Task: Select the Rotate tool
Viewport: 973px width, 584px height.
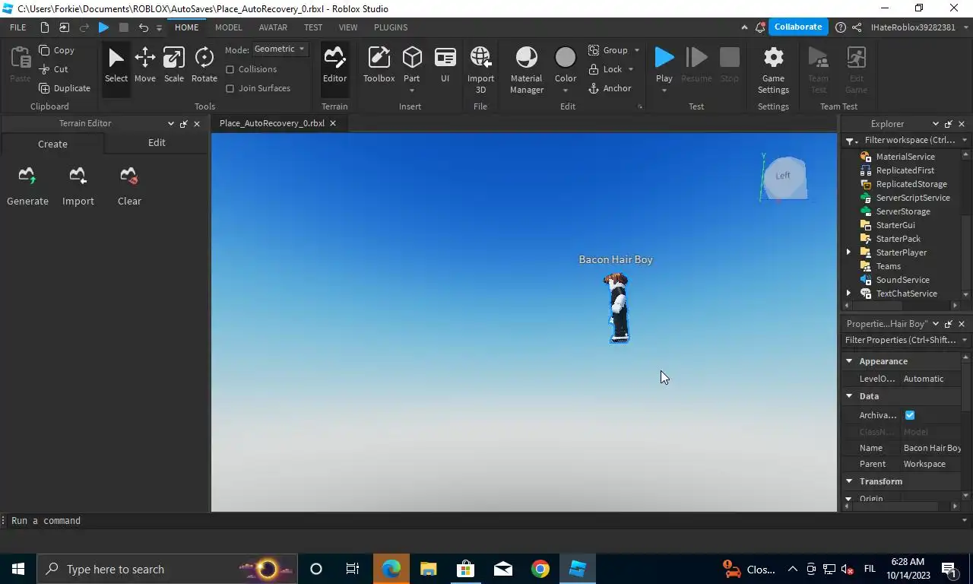Action: tap(204, 65)
